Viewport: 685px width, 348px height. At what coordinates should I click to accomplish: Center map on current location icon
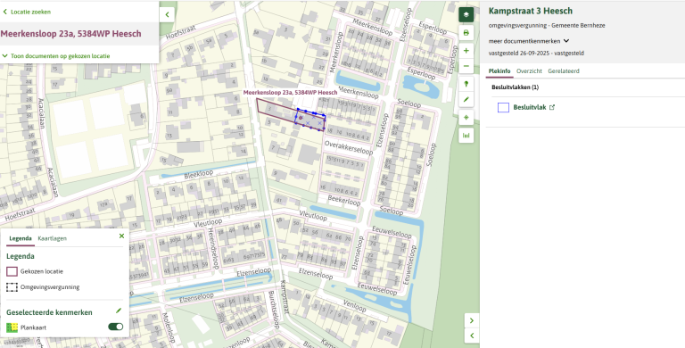point(466,118)
